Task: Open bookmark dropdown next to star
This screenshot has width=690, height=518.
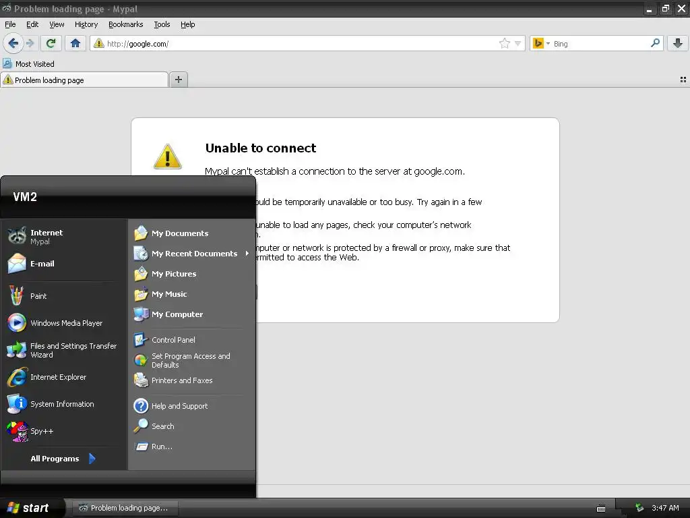Action: (517, 43)
